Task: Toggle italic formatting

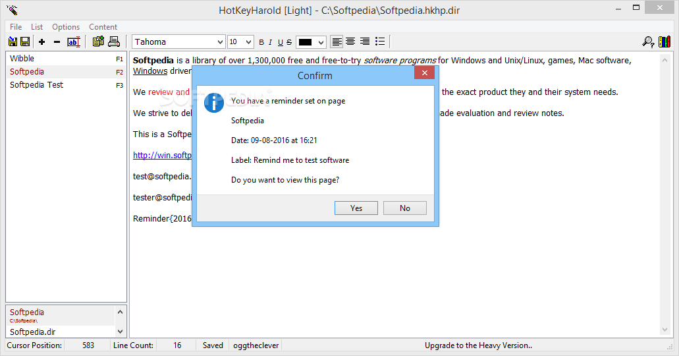Action: click(x=270, y=42)
